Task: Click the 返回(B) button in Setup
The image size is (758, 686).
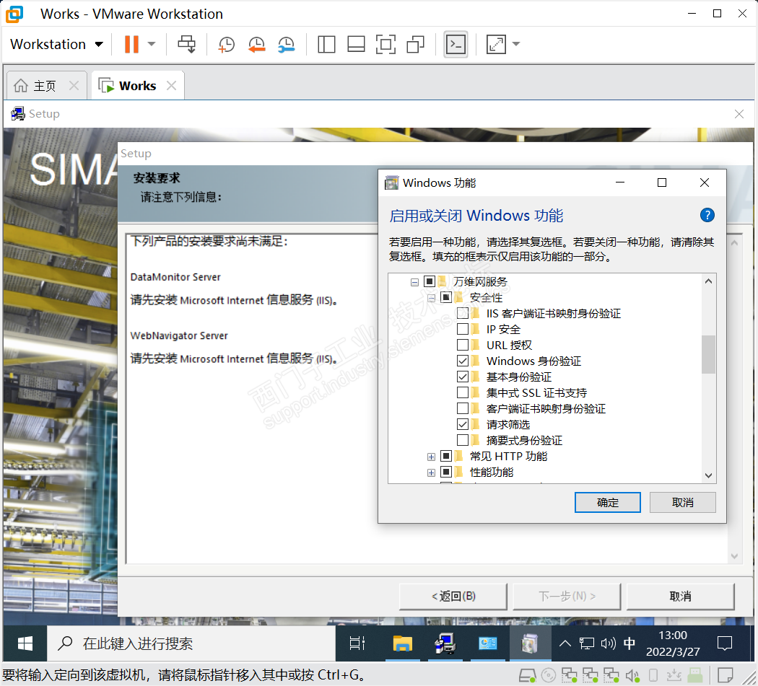Action: coord(453,596)
